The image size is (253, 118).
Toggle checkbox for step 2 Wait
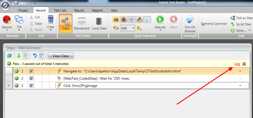pyautogui.click(x=32, y=78)
